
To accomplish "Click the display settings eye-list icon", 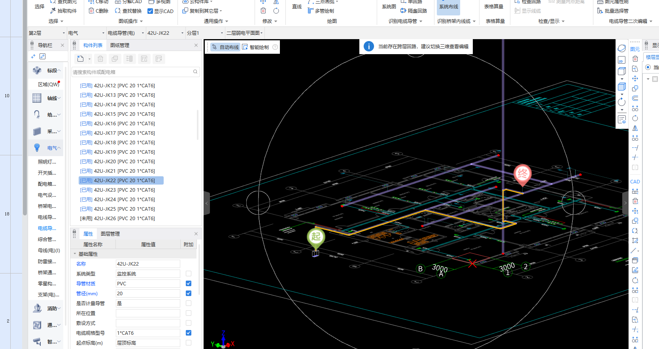I will (621, 119).
